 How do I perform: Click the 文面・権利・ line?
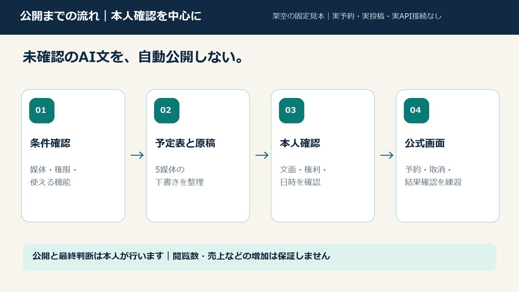(x=303, y=169)
